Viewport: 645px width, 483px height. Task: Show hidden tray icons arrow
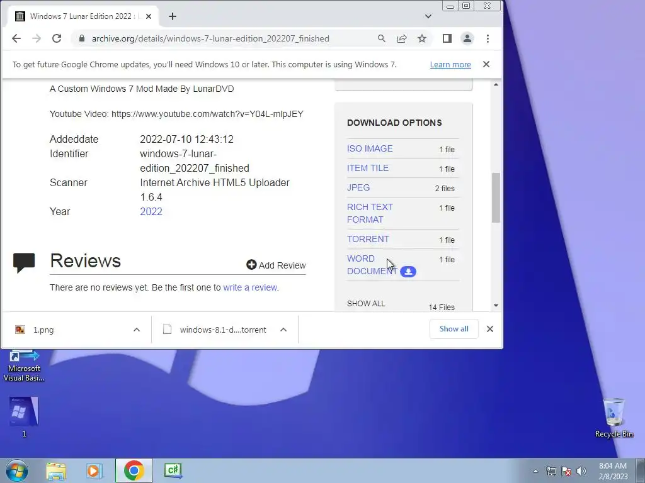pos(535,471)
